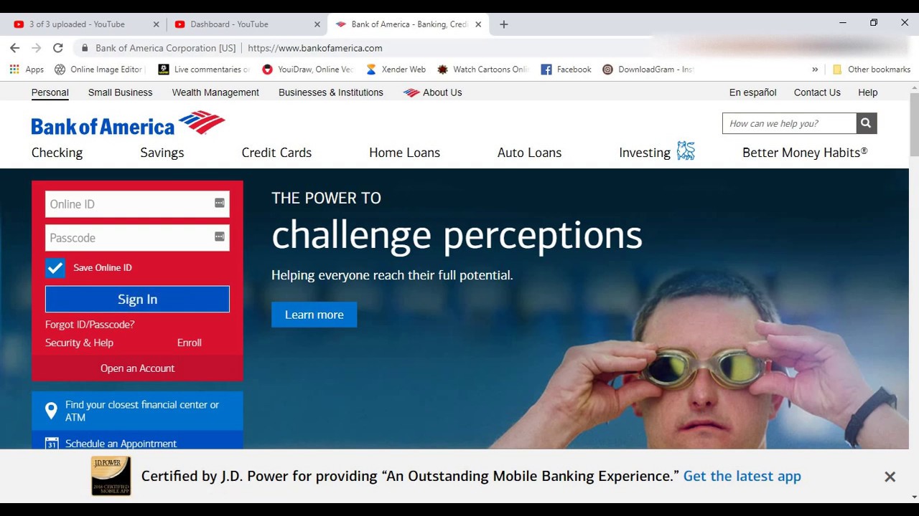Open the Checking menu

[x=57, y=153]
